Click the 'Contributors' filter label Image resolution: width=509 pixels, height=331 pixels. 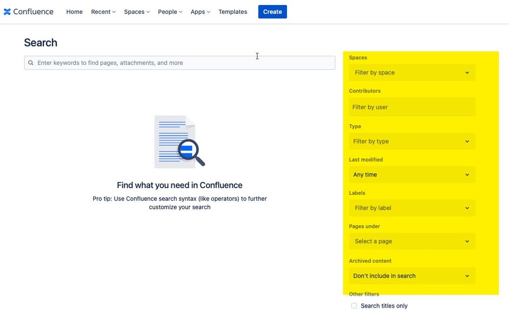click(x=364, y=91)
